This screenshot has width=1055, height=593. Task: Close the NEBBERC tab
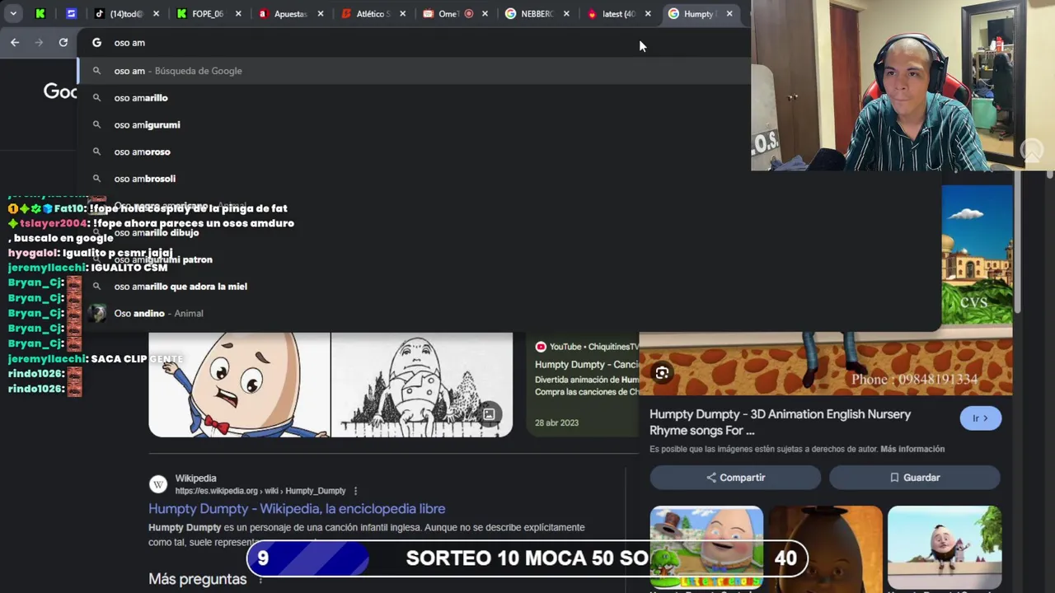566,13
